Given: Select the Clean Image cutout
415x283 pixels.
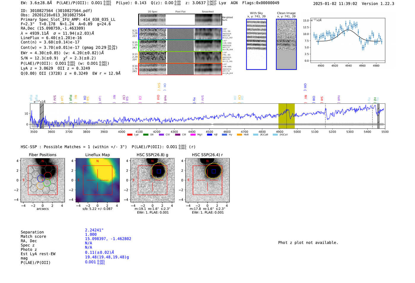Looking at the screenshot, I should coord(286,44).
